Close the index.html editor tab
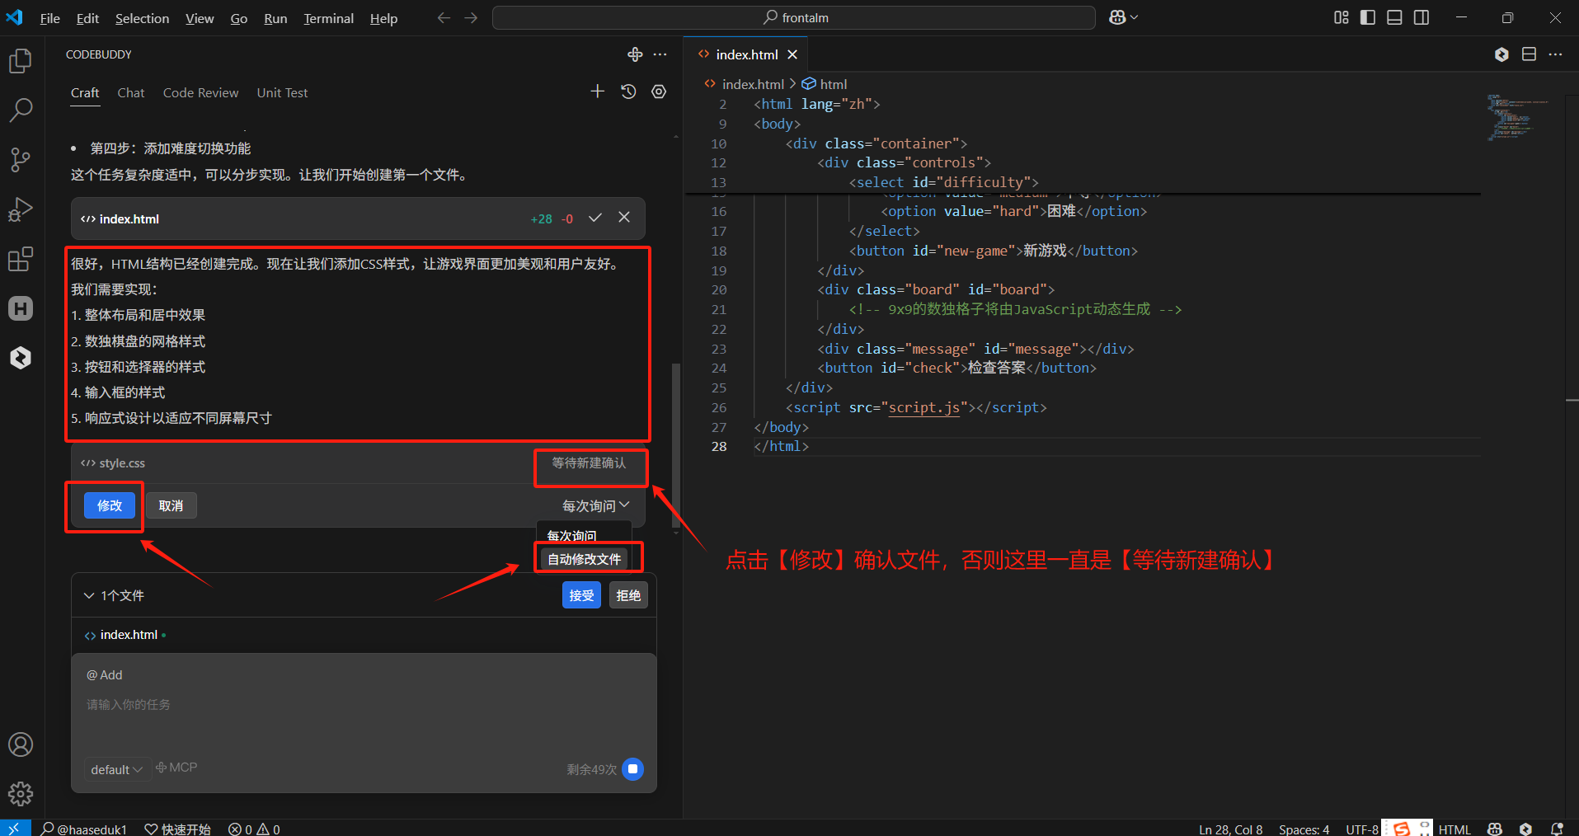 tap(792, 54)
